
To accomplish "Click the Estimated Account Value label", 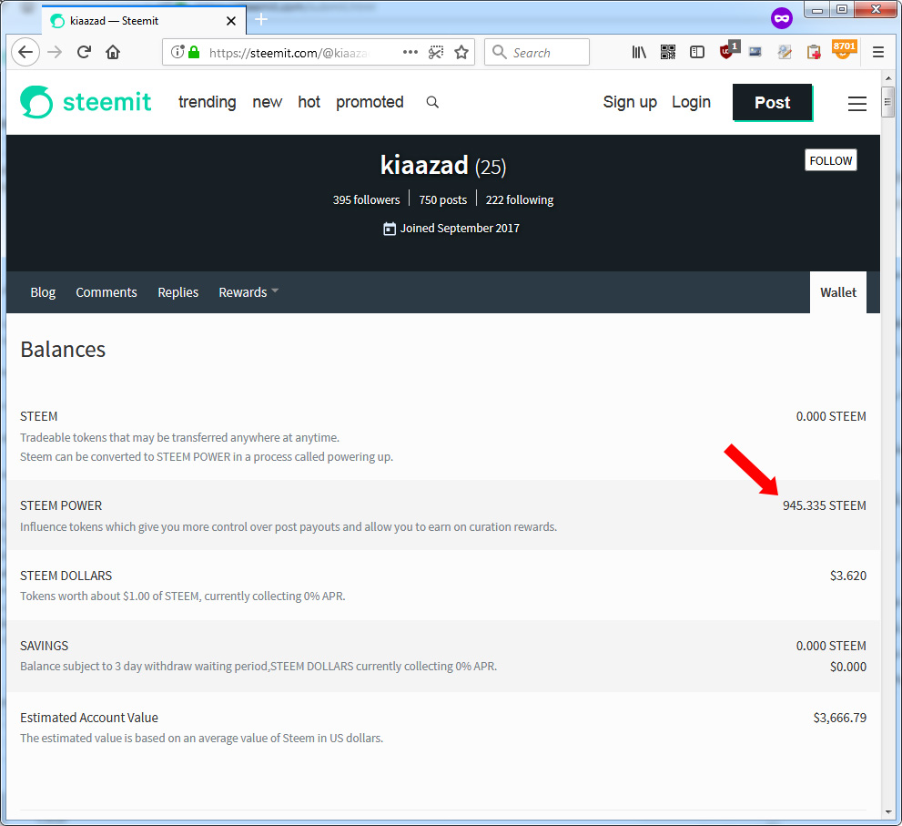I will point(89,718).
